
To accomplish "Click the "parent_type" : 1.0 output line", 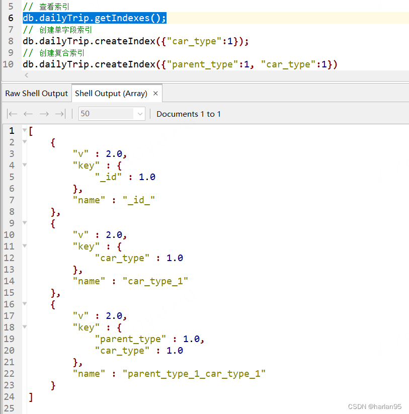I will (150, 339).
